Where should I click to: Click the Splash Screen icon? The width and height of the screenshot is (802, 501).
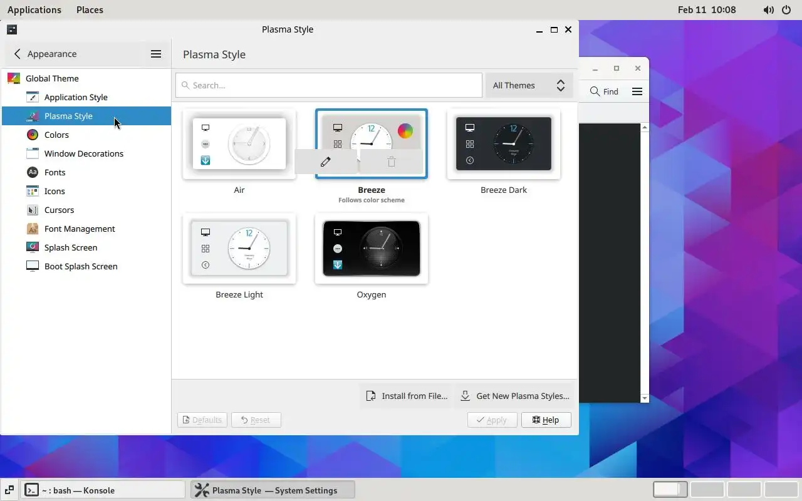[33, 247]
